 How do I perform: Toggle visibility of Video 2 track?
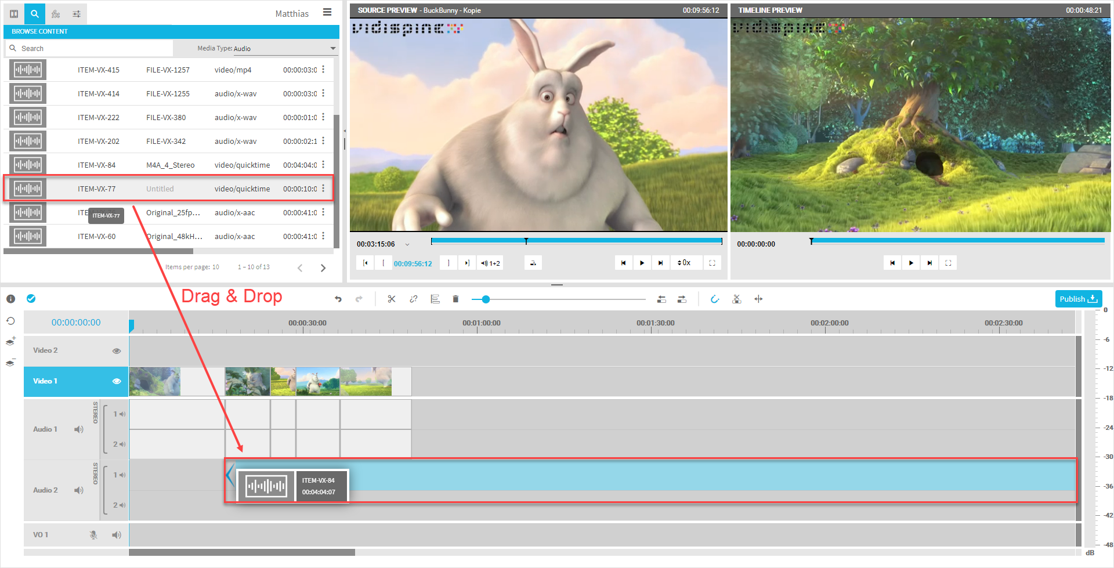(117, 351)
